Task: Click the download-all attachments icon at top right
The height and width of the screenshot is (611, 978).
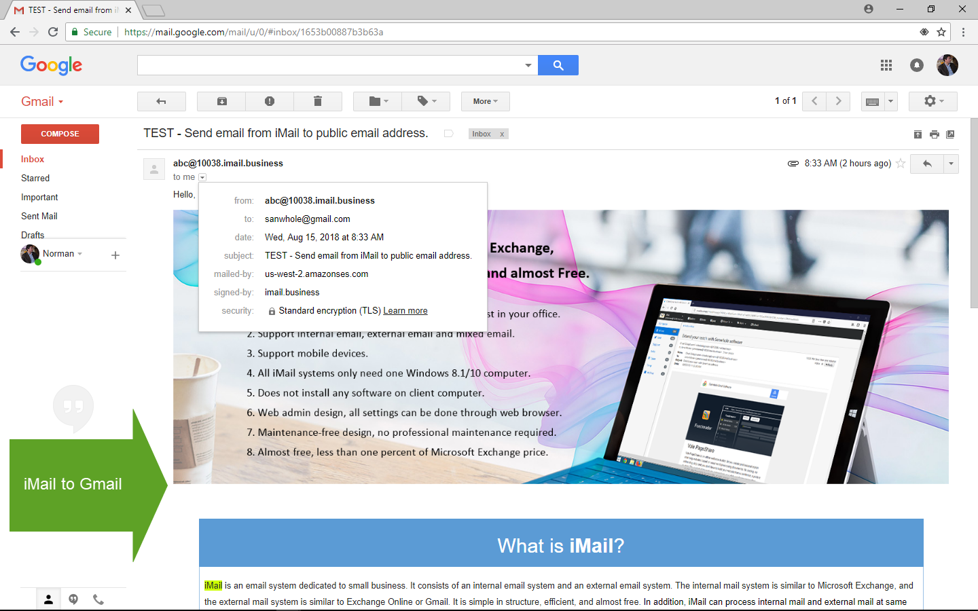Action: pyautogui.click(x=918, y=134)
